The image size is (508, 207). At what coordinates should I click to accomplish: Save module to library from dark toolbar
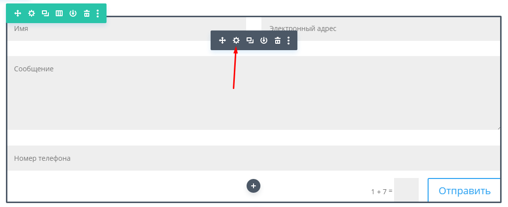264,40
